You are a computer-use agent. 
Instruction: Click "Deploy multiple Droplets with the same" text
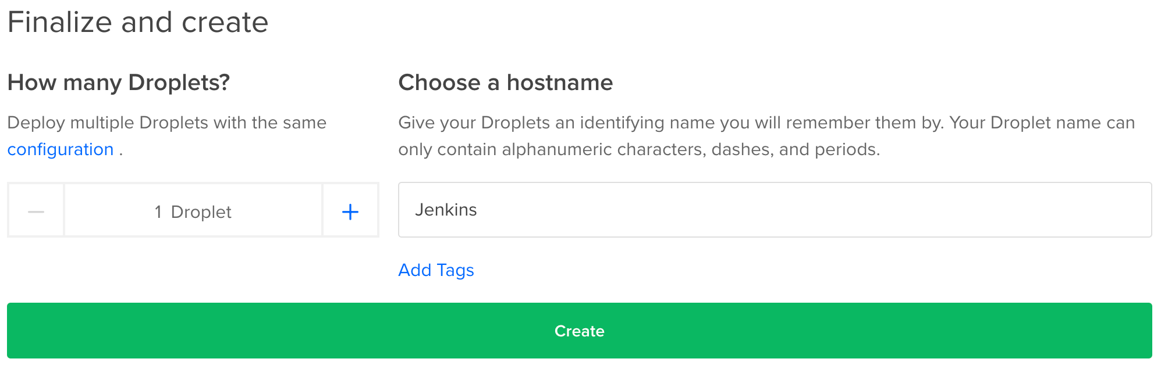pos(167,123)
